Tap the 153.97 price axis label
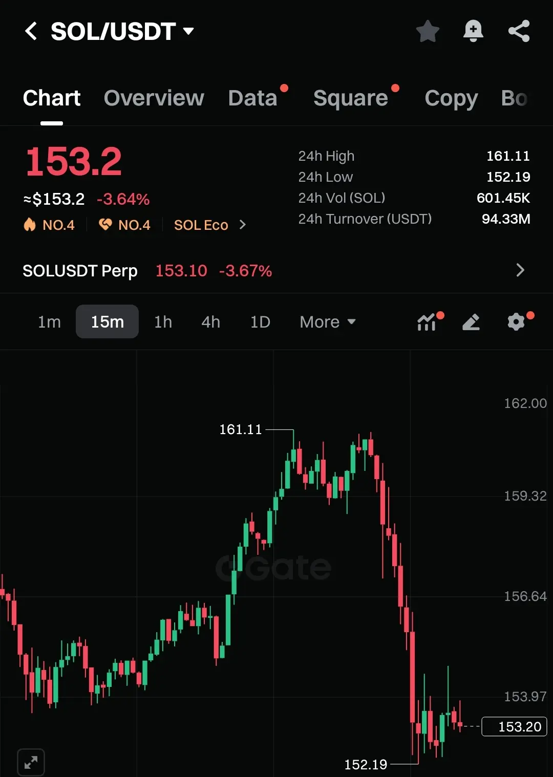 pyautogui.click(x=525, y=697)
